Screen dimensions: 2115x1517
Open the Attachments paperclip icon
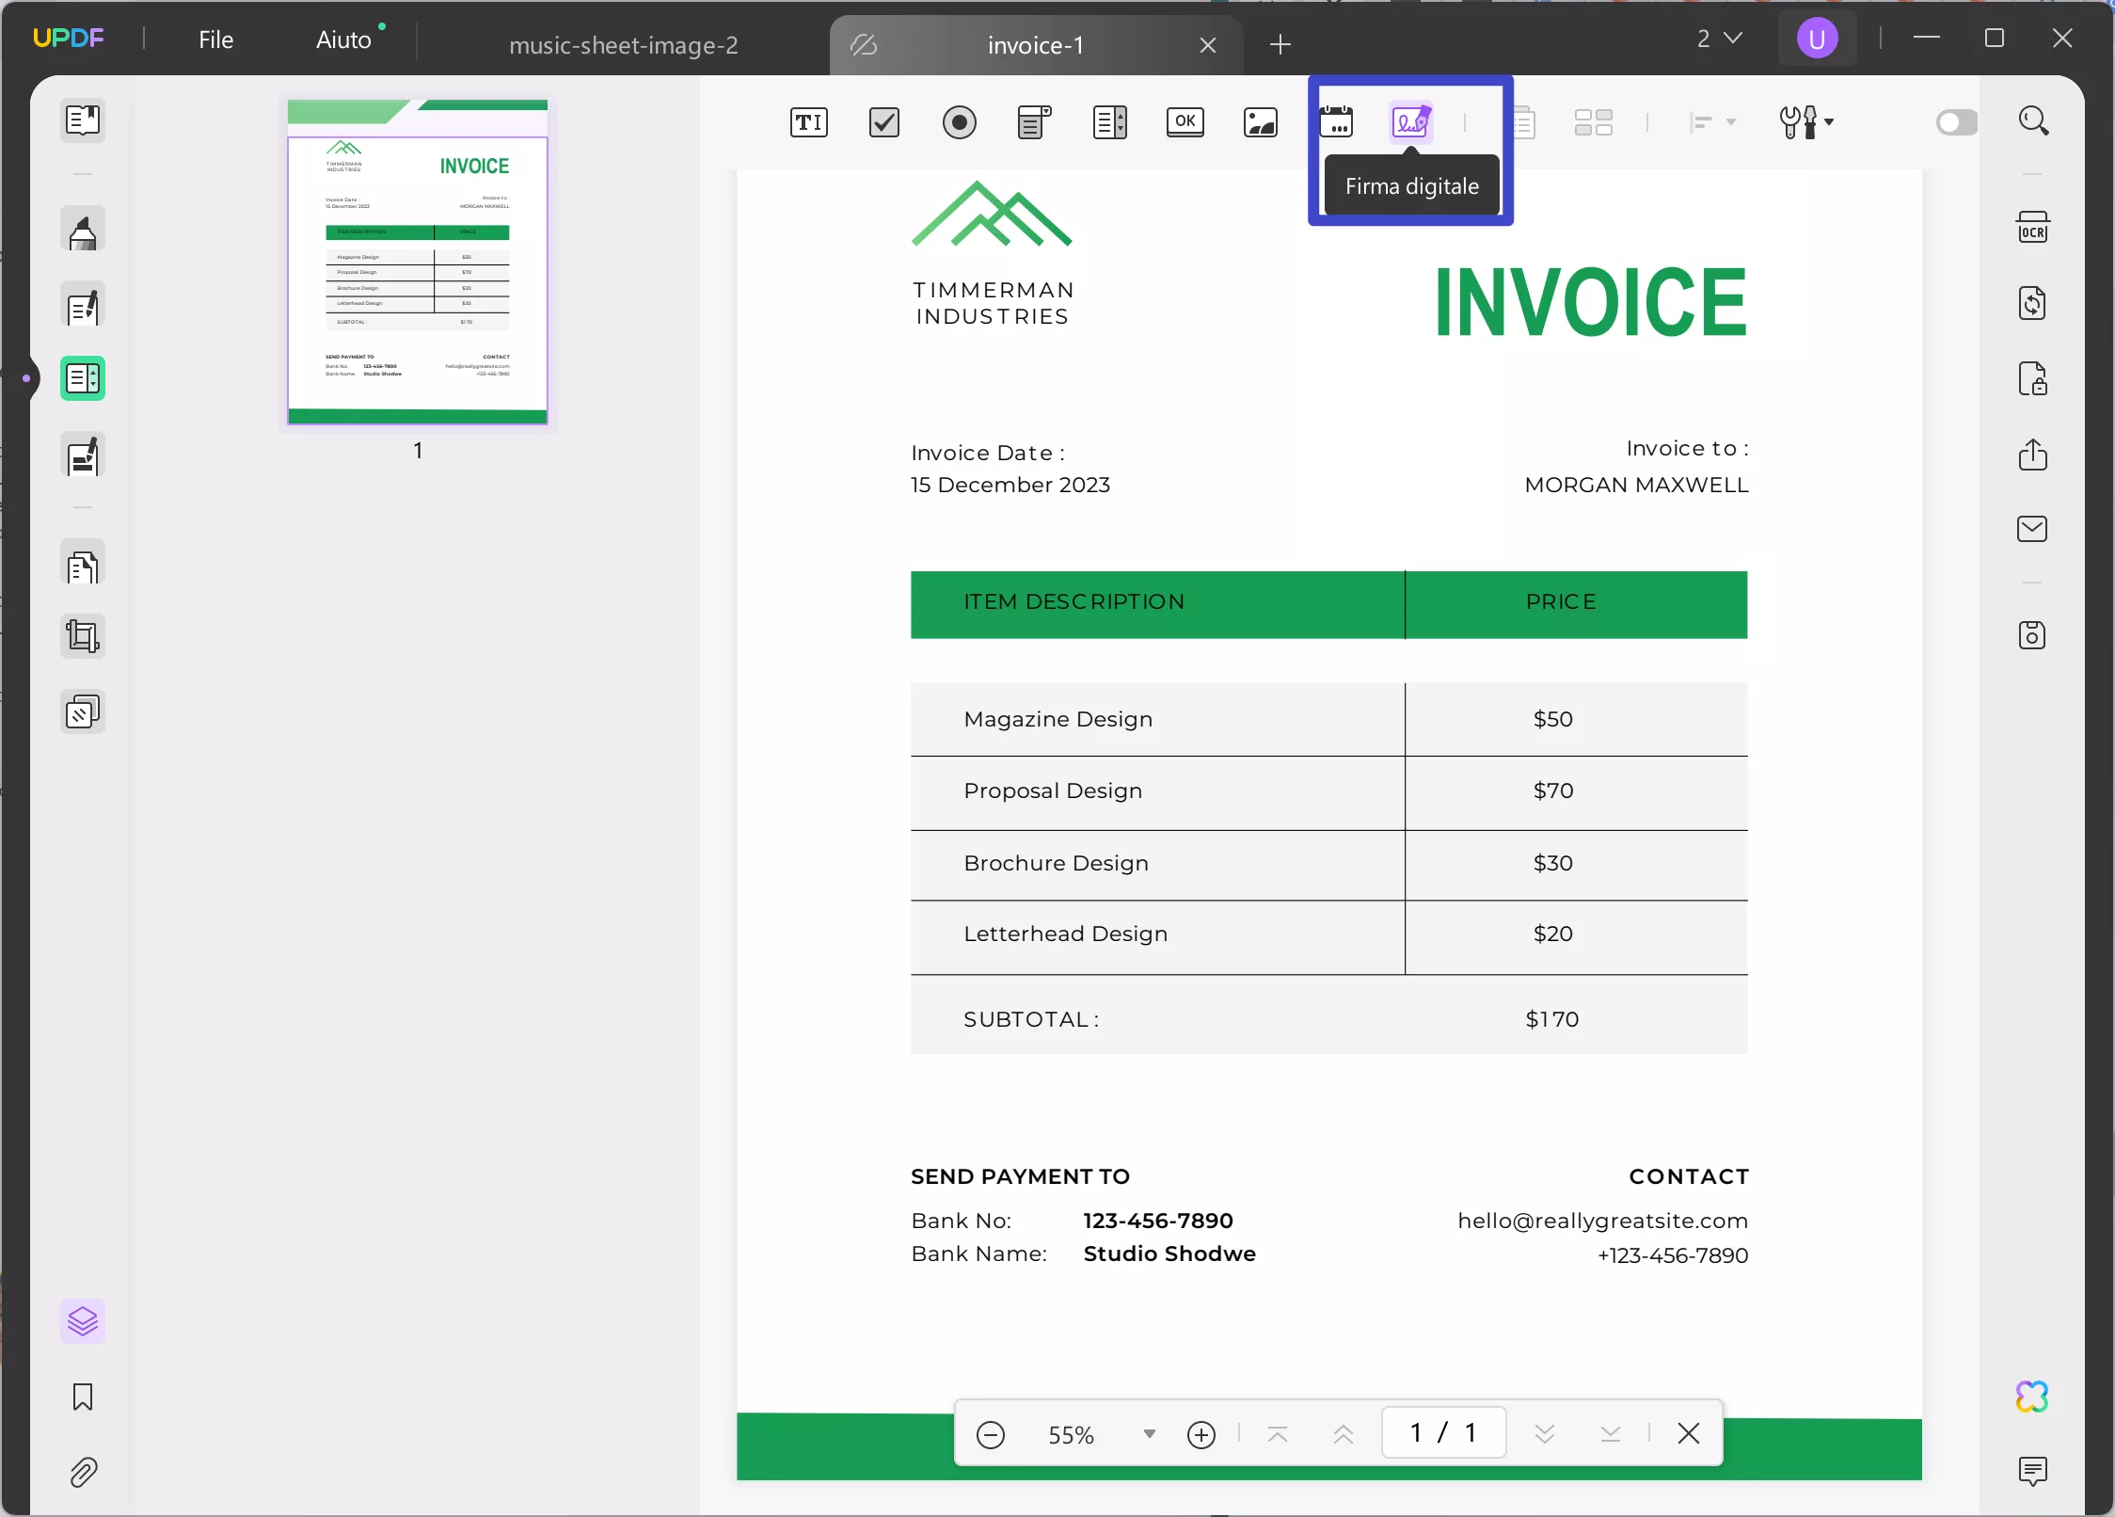coord(83,1472)
